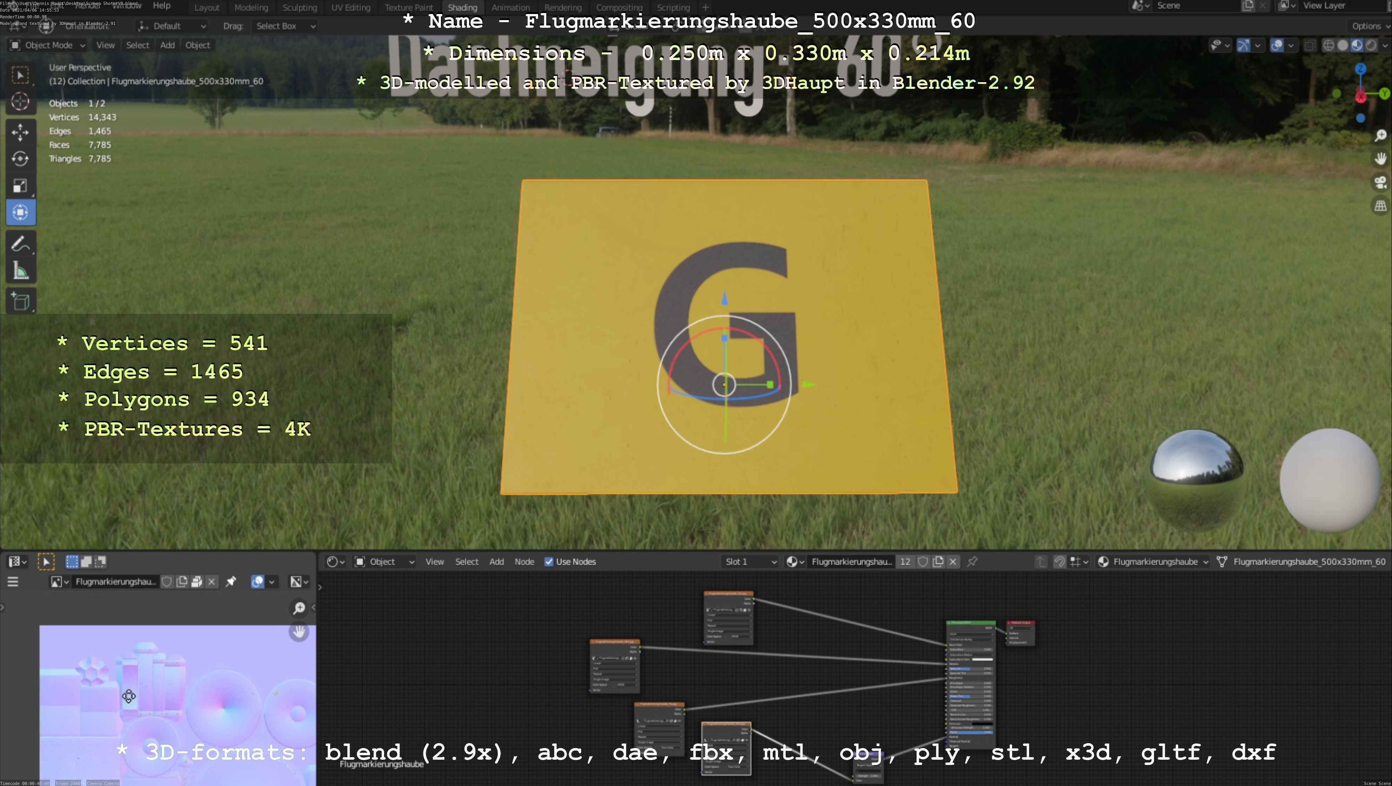Select the Scale tool in left toolbar
1392x786 pixels.
point(20,186)
